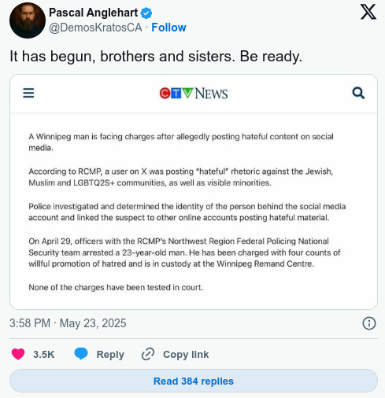
Task: Click the hamburger menu in CTV News
Action: (x=28, y=93)
